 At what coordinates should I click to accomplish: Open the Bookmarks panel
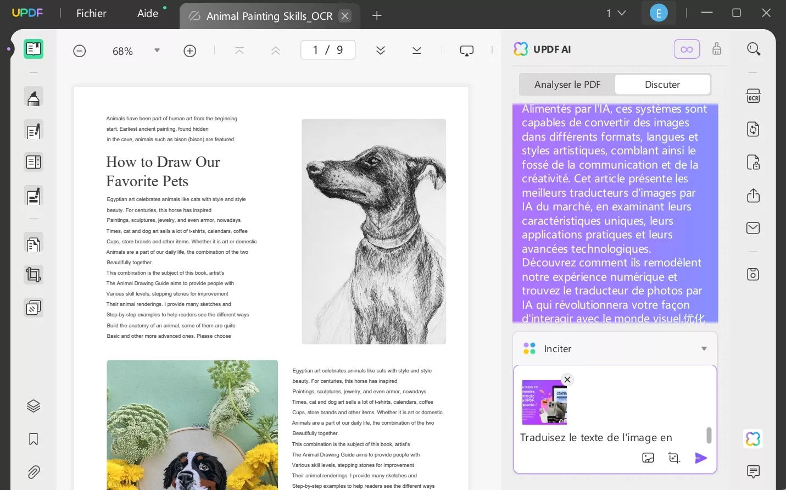click(x=34, y=439)
